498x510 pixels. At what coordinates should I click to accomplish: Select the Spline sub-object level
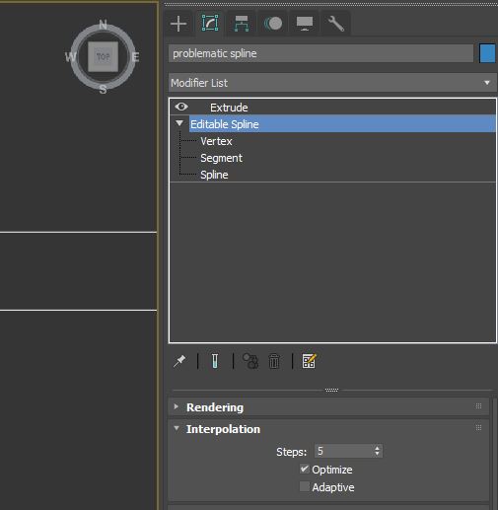pos(214,175)
